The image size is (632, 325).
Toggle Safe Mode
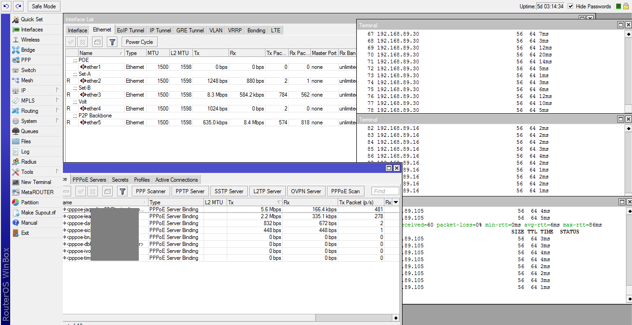coord(43,6)
